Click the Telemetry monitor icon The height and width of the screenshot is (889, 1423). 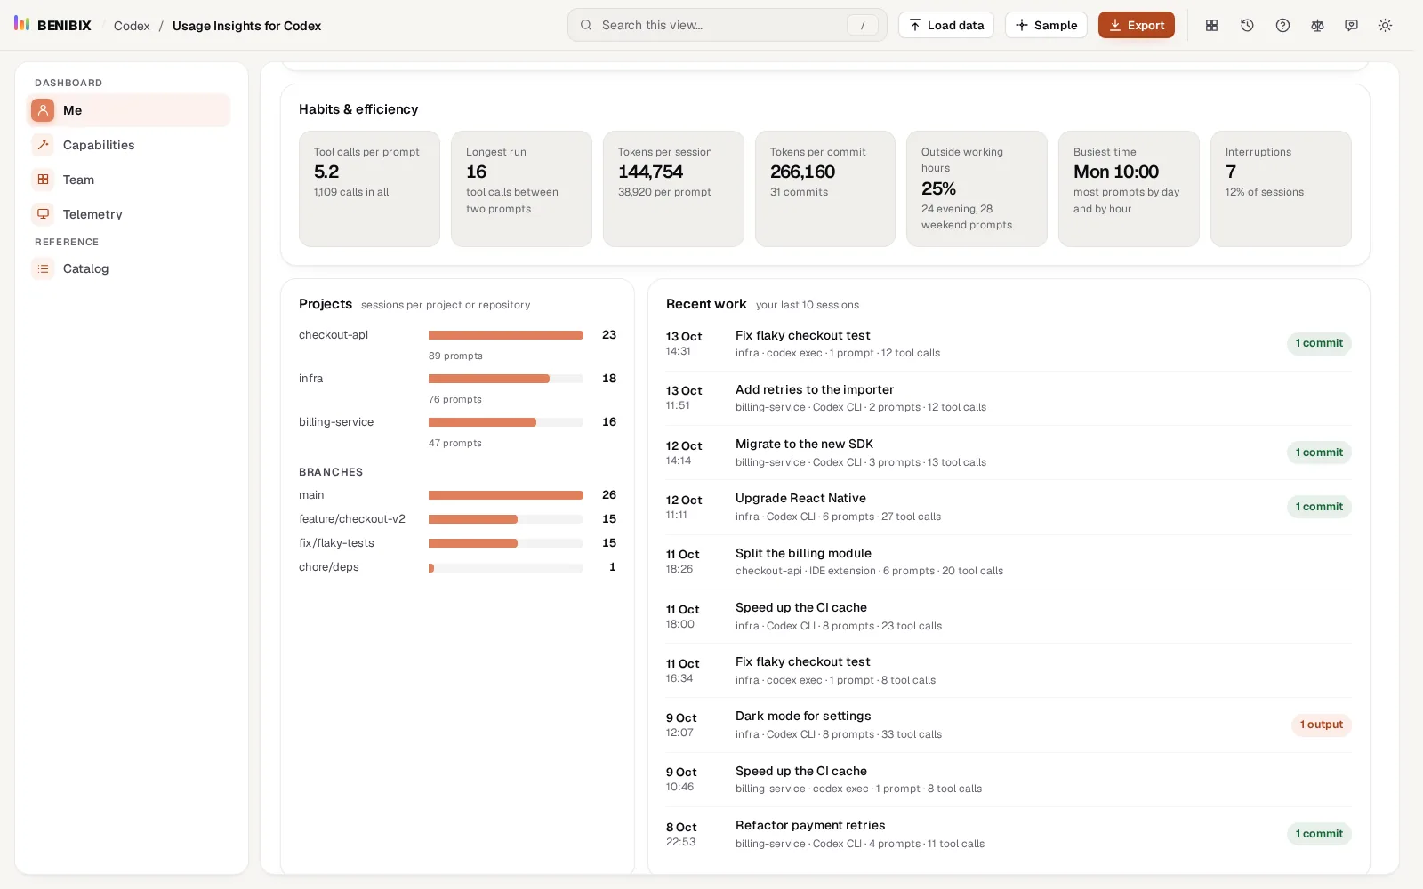click(43, 214)
